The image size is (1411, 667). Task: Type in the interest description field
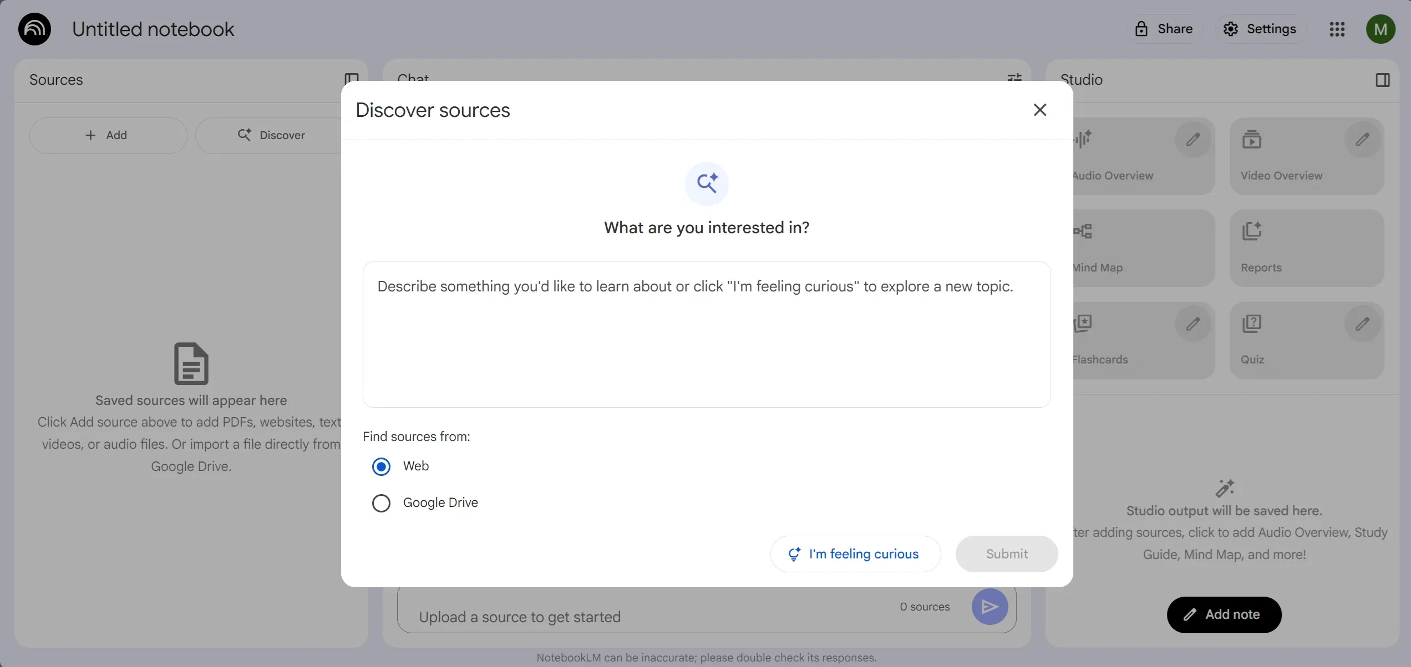click(706, 334)
